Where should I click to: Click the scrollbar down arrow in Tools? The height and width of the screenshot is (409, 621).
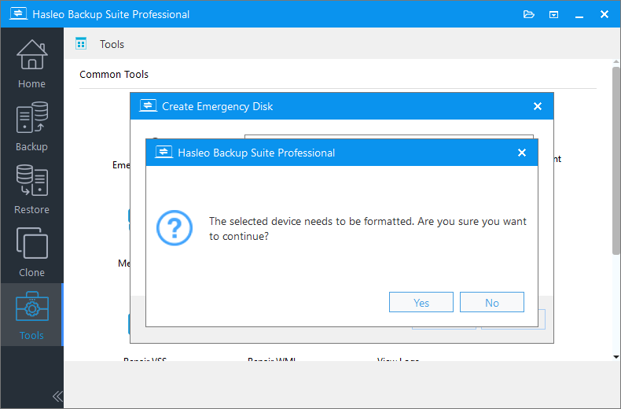(x=615, y=356)
